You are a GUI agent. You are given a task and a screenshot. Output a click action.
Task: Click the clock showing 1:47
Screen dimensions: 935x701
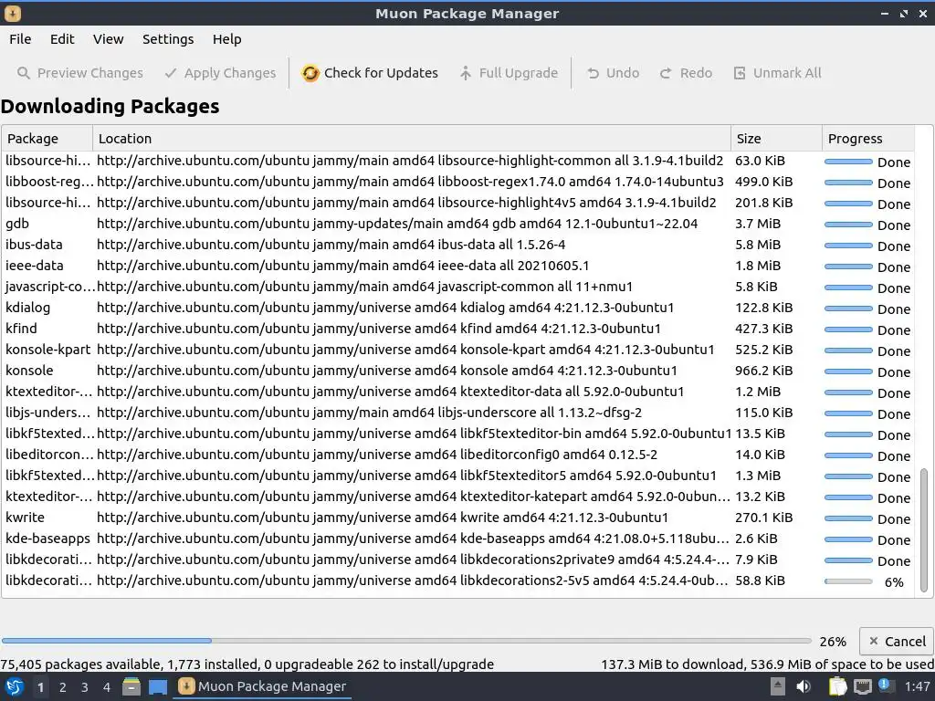point(917,686)
